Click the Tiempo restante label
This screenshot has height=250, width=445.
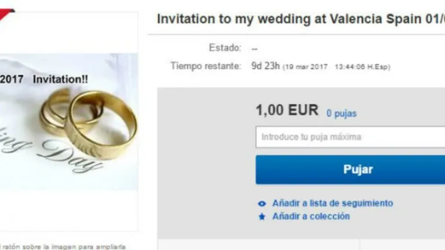point(206,66)
